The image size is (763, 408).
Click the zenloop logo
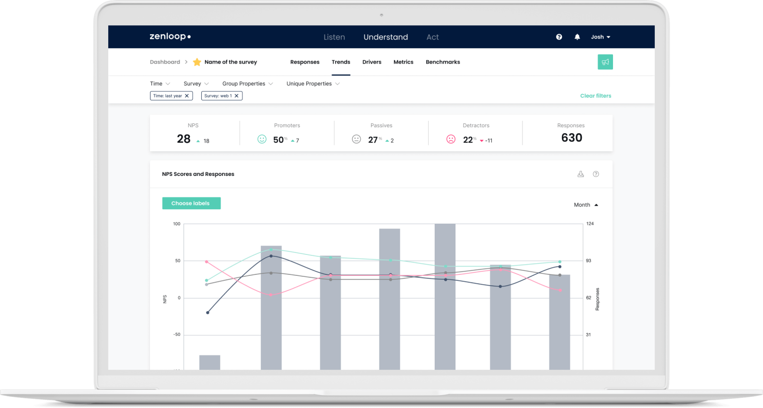click(x=170, y=37)
